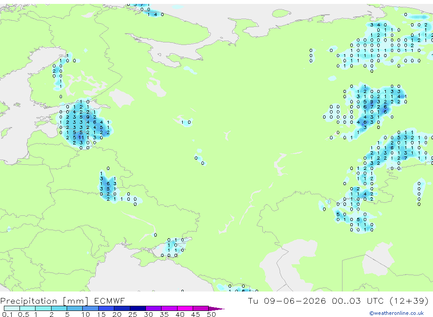433x317 pixels.
Task: Select the legend swatch between 45 and 50
Action: coord(200,308)
